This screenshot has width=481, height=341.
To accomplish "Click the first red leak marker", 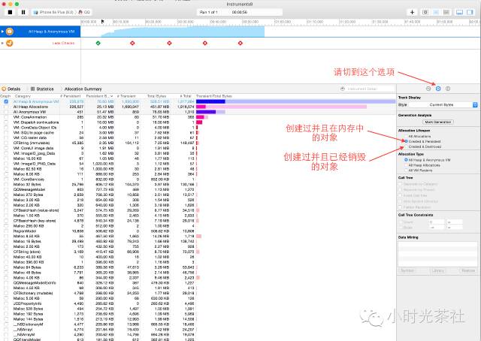I will click(x=132, y=44).
